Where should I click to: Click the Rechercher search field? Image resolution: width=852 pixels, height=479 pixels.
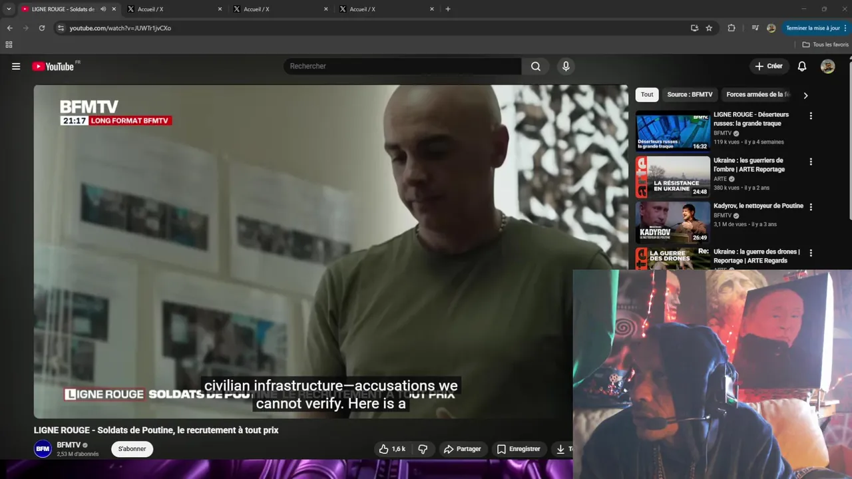click(x=403, y=67)
